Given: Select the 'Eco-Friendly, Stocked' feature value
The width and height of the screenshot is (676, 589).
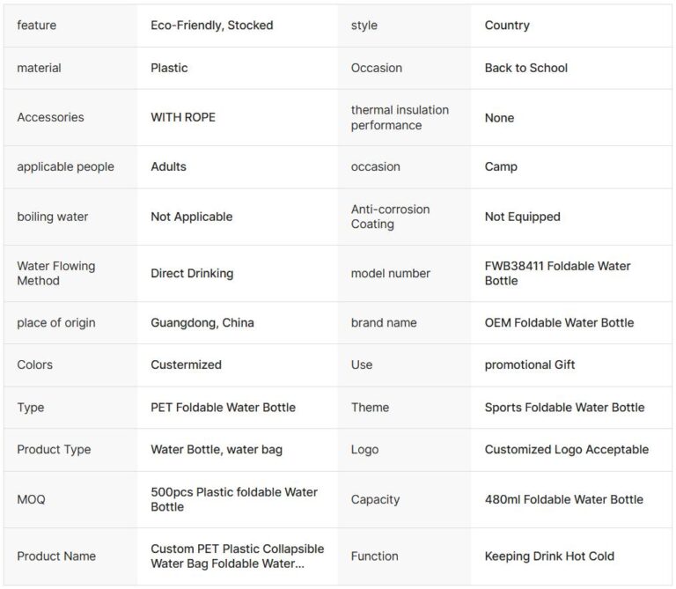Looking at the screenshot, I should point(211,26).
